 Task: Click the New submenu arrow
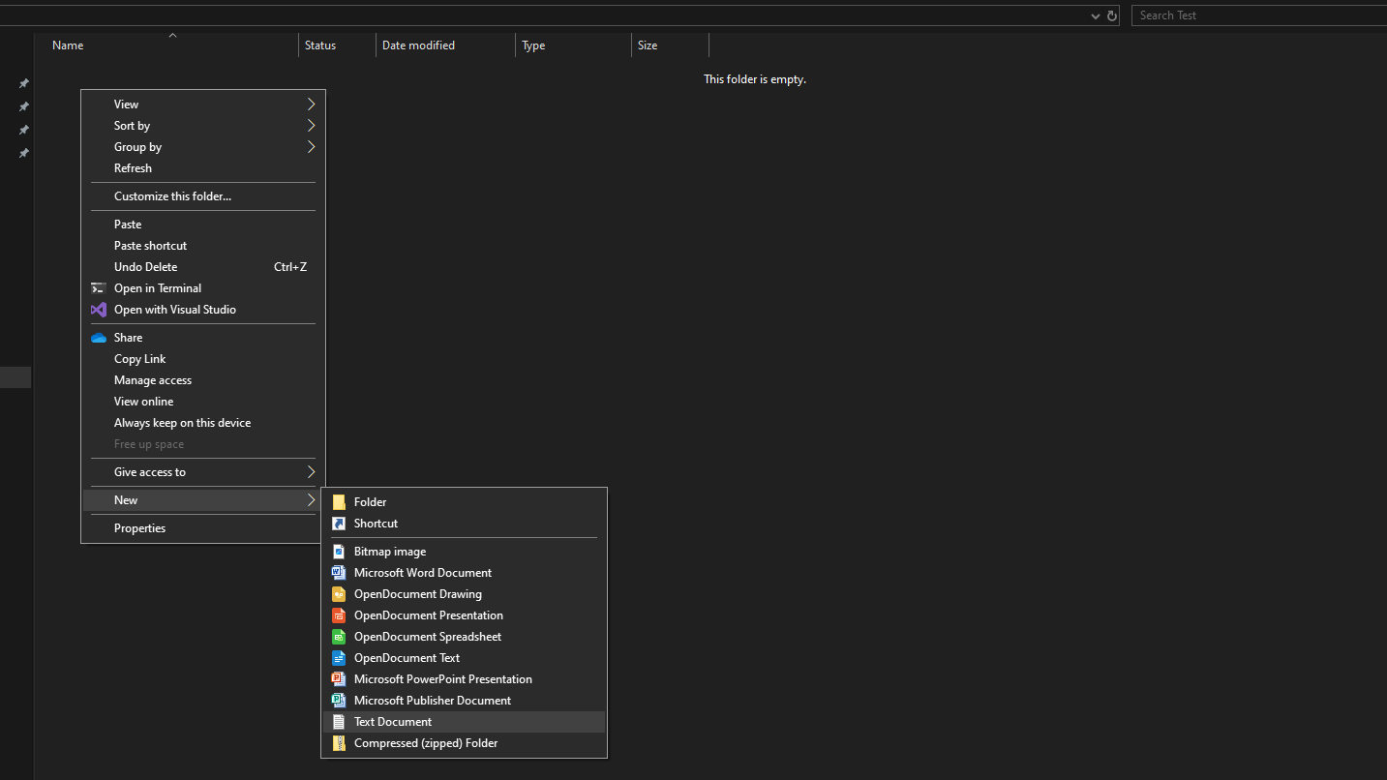pos(311,500)
